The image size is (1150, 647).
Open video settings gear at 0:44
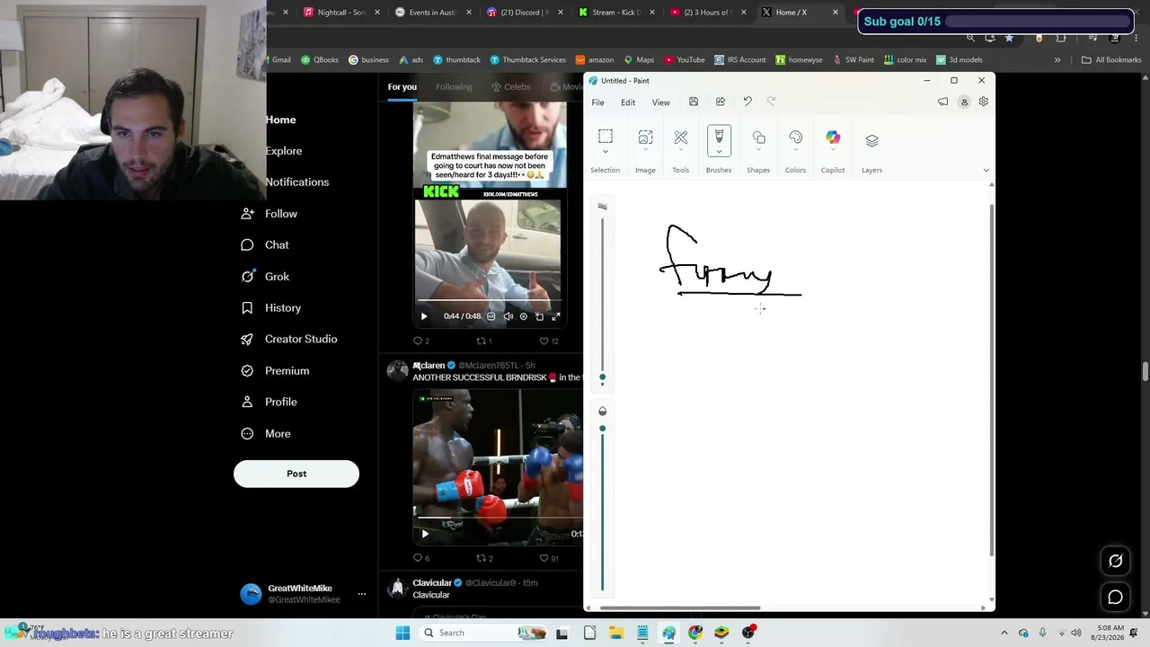(524, 316)
